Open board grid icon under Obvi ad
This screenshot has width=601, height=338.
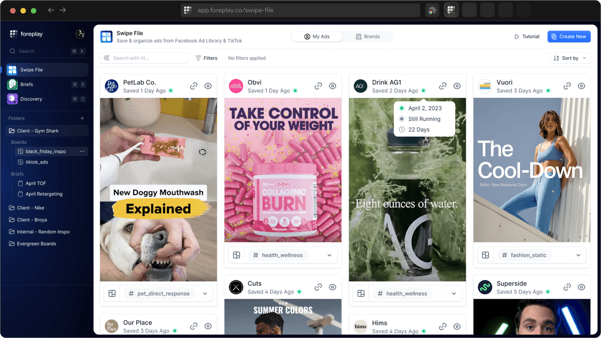(x=237, y=255)
